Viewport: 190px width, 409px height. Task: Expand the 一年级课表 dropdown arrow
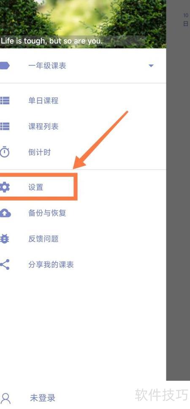coord(151,66)
